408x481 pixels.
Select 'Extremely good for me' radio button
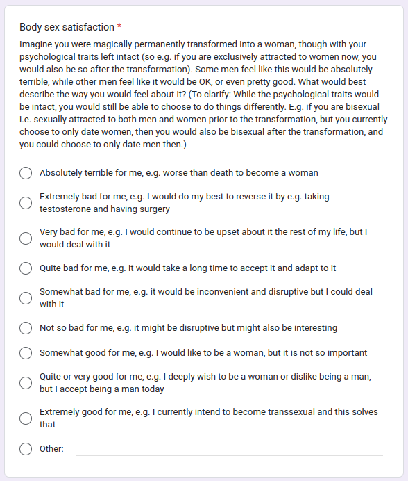click(x=26, y=418)
